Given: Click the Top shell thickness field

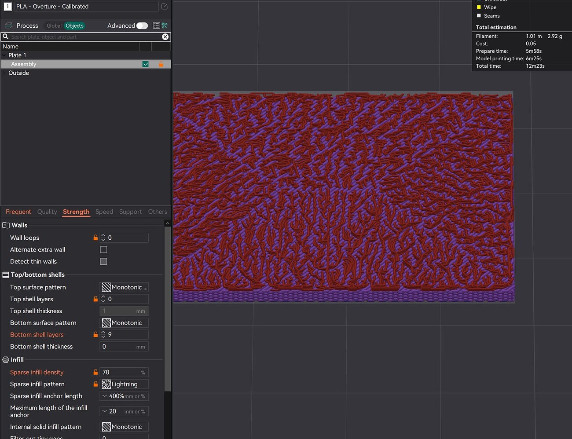Looking at the screenshot, I should tap(124, 311).
